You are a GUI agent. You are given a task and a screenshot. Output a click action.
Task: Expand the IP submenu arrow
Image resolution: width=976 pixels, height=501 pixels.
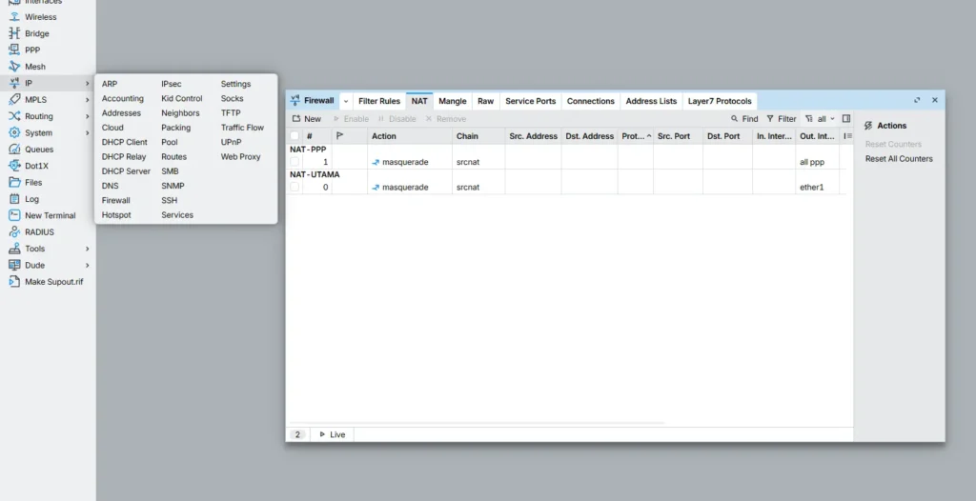coord(87,83)
